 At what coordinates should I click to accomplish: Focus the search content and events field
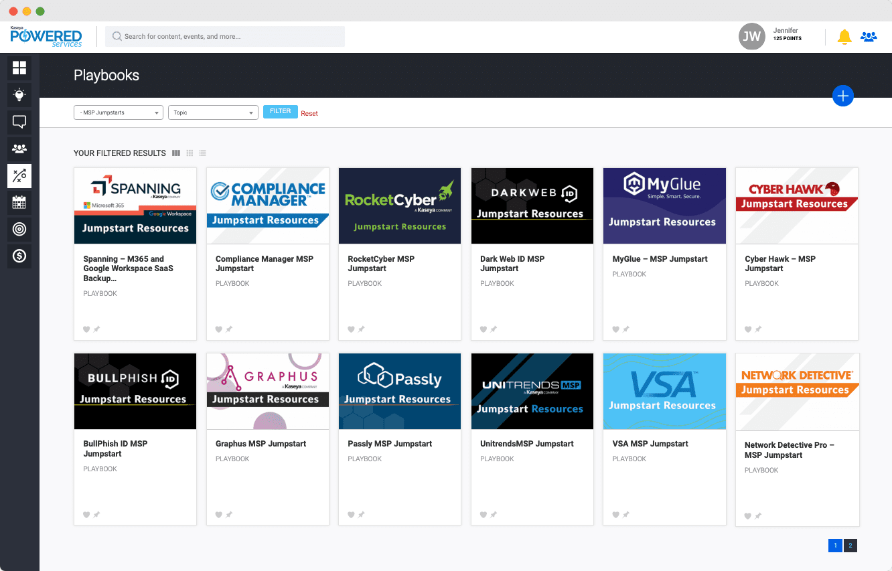[225, 36]
